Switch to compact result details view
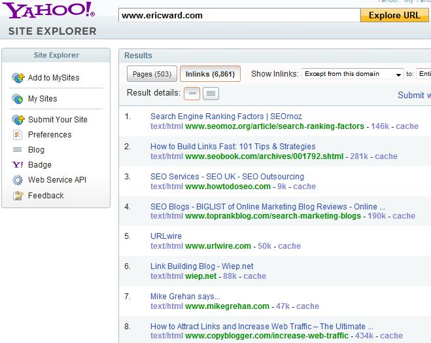 192,94
